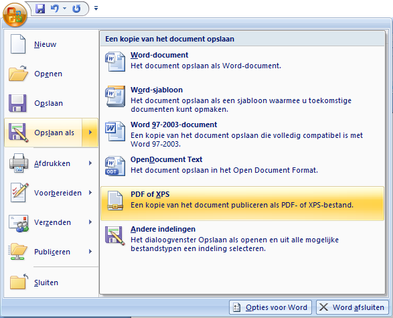This screenshot has width=393, height=318.
Task: Select Andere indelingen option title
Action: [163, 229]
